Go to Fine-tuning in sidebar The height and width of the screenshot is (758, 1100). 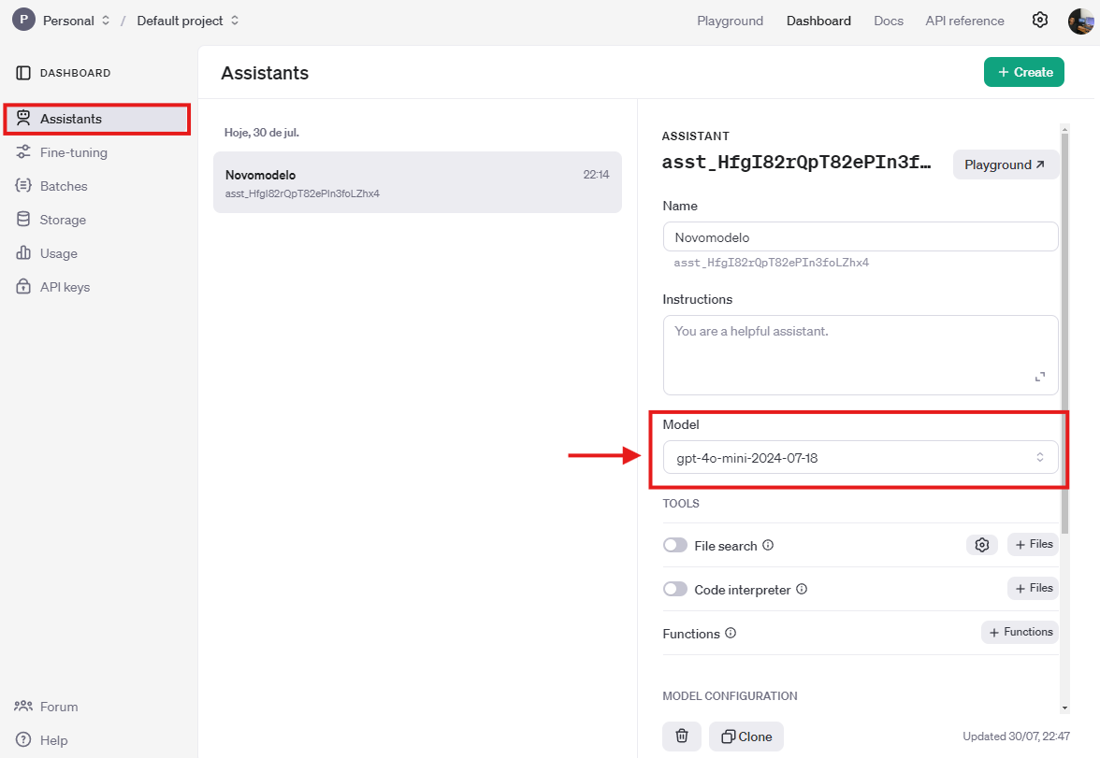click(73, 152)
